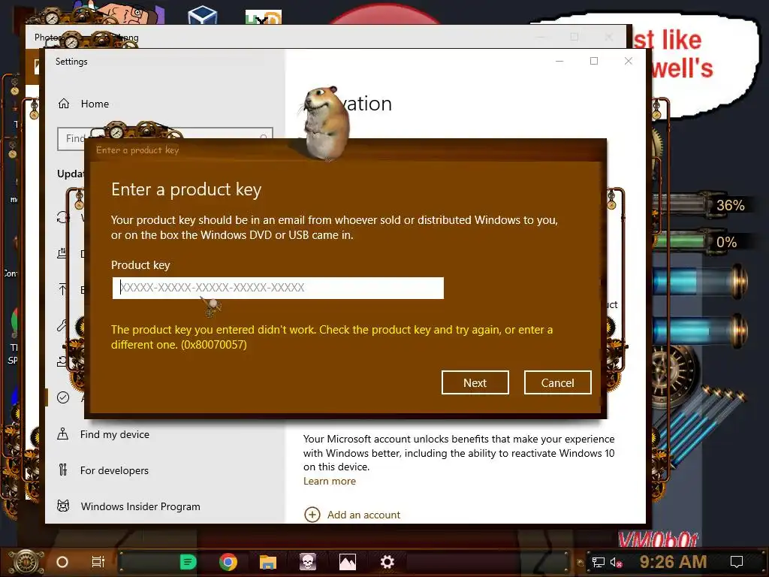Viewport: 769px width, 577px height.
Task: Click the Windows Insider Program cat icon
Action: (63, 506)
